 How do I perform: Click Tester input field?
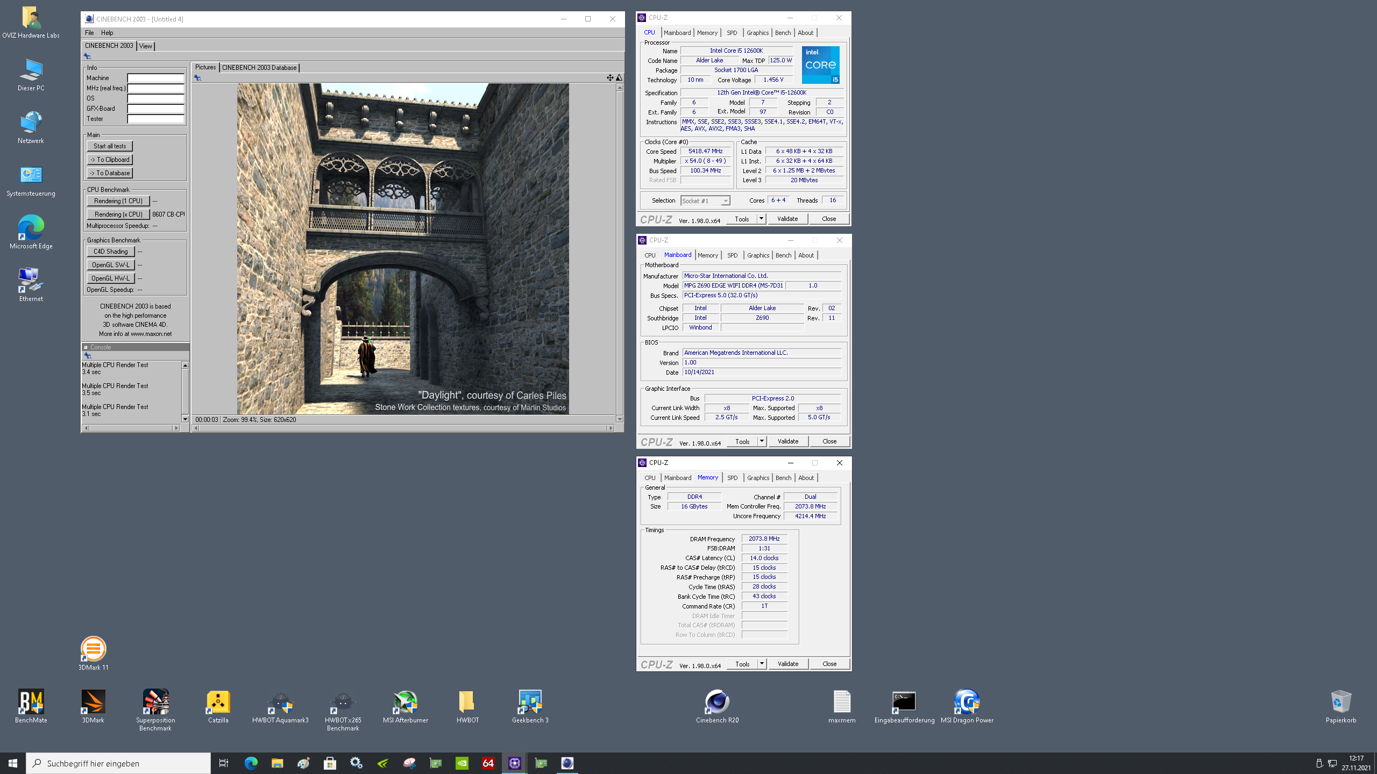(x=155, y=119)
